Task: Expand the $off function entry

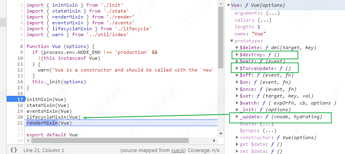Action: (x=237, y=75)
